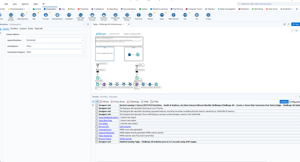300x162 pixels.
Task: Open the Browse Output result link
Action: 105,139
